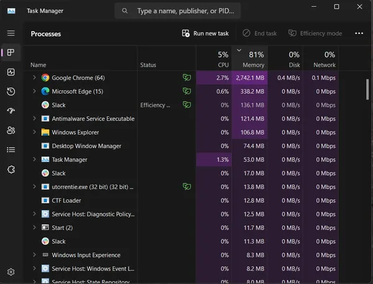Click the efficiency leaf icon for utorrentie.exe
Image resolution: width=373 pixels, height=284 pixels.
186,187
